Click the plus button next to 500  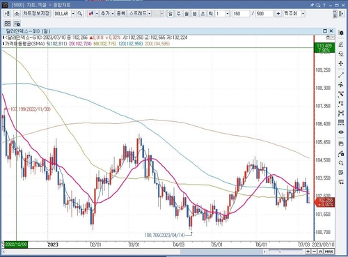(278, 14)
